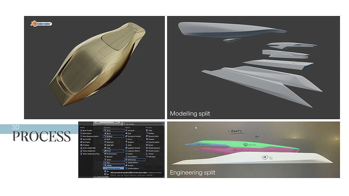349x196 pixels.
Task: Open the Add Modifier dropdown
Action: [x=144, y=124]
